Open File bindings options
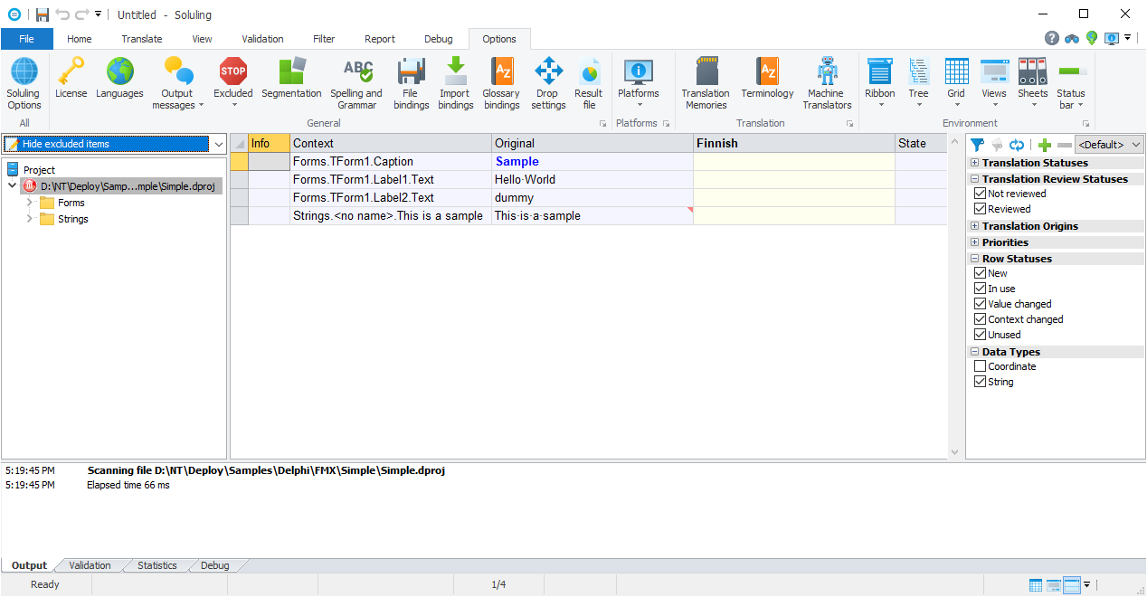This screenshot has width=1147, height=597. click(411, 83)
